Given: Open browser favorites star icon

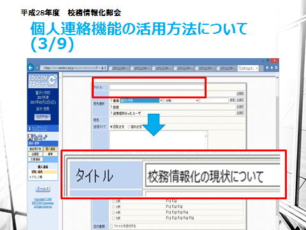Looking at the screenshot, I should coord(272,68).
